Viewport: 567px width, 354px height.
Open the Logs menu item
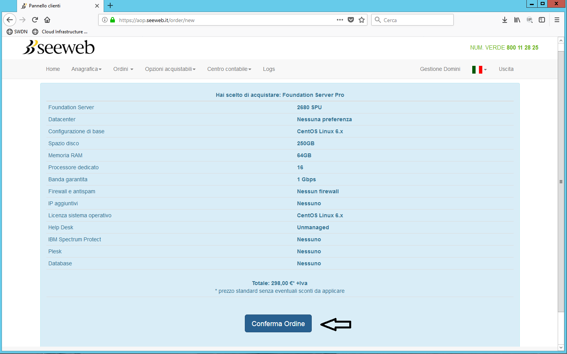[269, 69]
